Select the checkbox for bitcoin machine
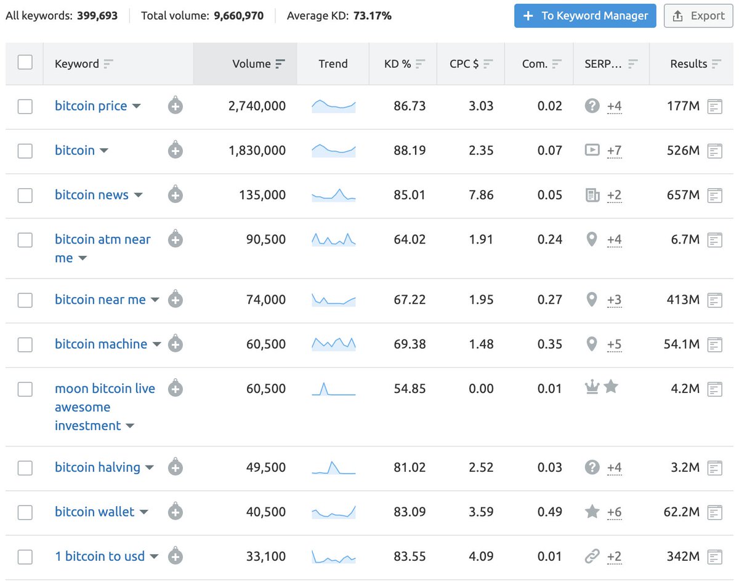 click(x=25, y=345)
